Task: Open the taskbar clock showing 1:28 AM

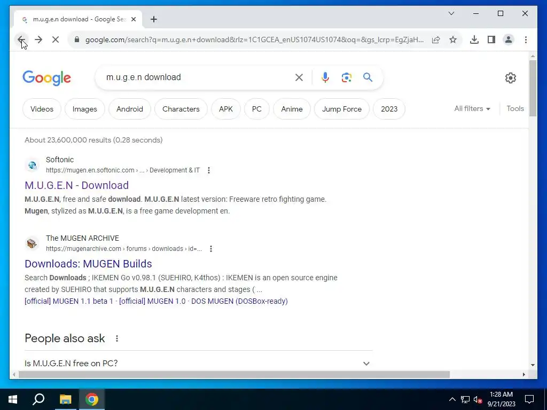Action: 501,399
